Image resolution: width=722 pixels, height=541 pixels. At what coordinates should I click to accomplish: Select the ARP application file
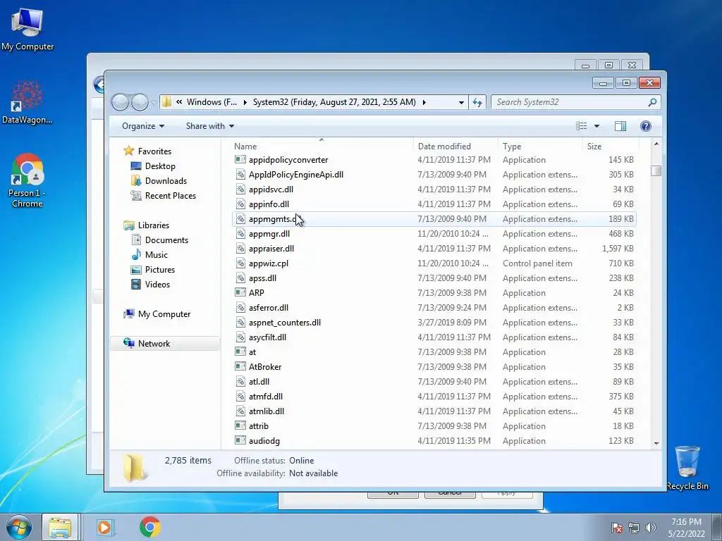434,292
